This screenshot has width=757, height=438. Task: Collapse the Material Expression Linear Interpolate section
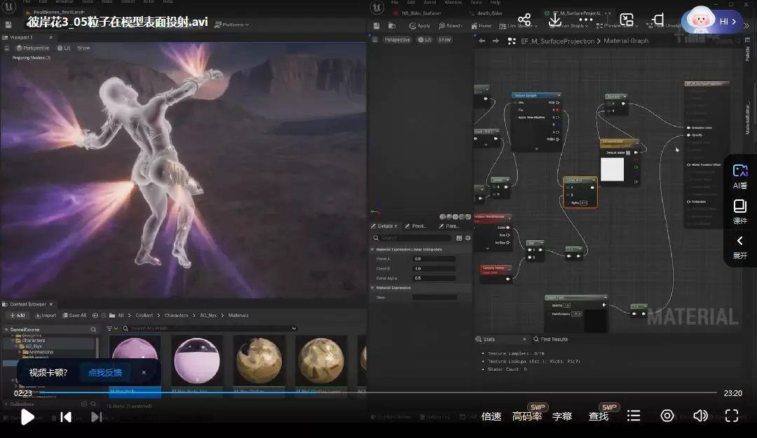click(372, 249)
